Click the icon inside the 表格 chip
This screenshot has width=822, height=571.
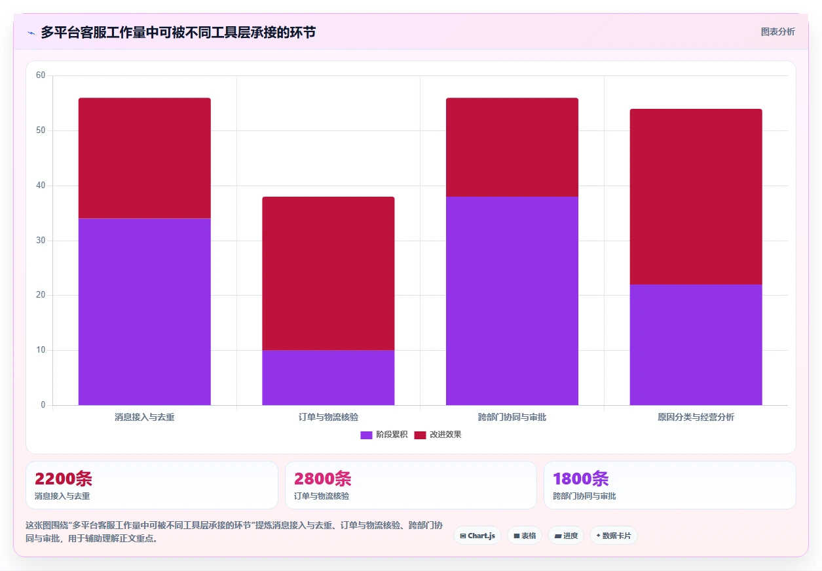tap(516, 536)
